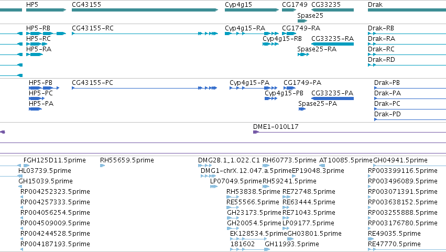Click the CG33235-PA protein bar
Image resolution: width=446 pixels, height=252 pixels.
point(332,98)
